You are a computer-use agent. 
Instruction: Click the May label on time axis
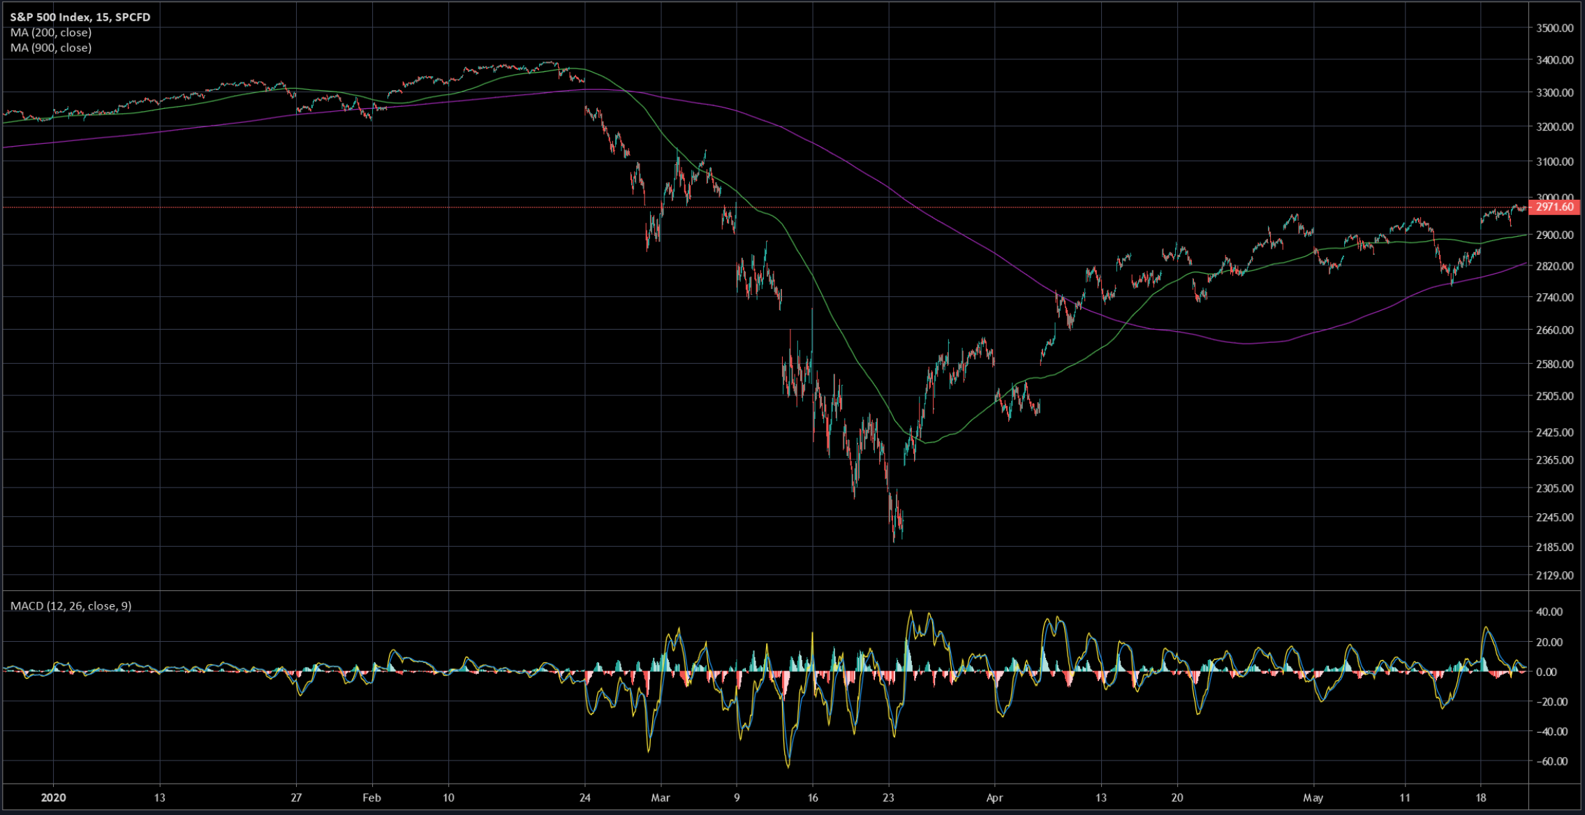[1313, 798]
